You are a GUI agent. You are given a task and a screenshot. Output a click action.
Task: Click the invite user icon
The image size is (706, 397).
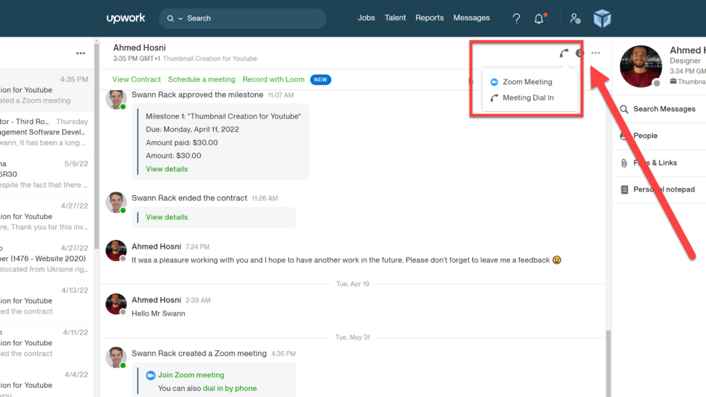point(575,19)
